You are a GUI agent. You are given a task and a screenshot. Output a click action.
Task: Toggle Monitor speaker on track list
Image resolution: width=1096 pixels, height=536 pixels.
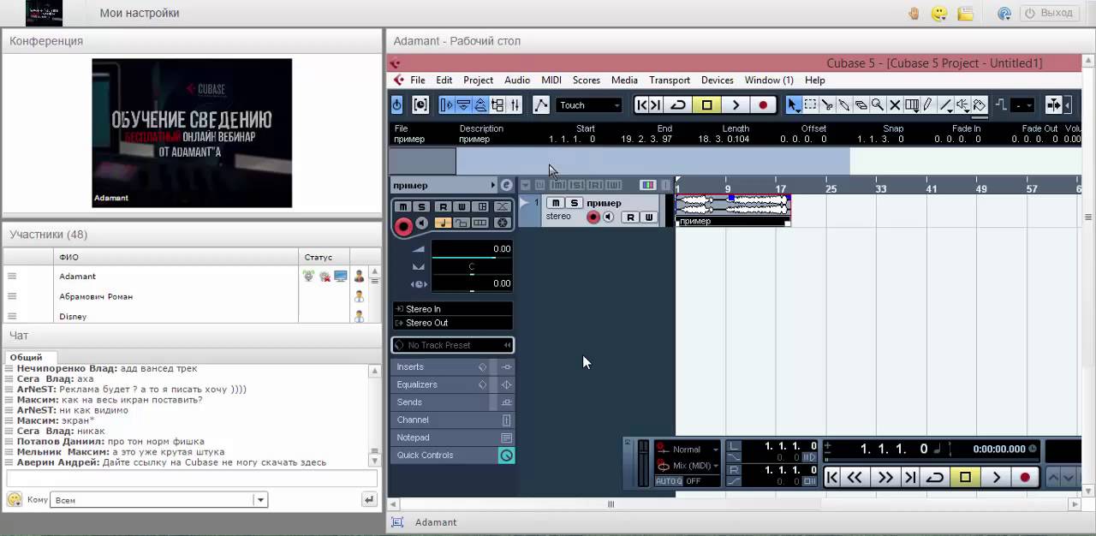pyautogui.click(x=608, y=217)
